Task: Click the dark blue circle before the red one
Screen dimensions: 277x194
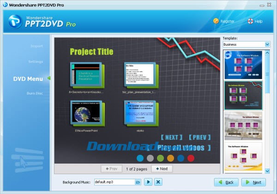Action: pos(181,158)
